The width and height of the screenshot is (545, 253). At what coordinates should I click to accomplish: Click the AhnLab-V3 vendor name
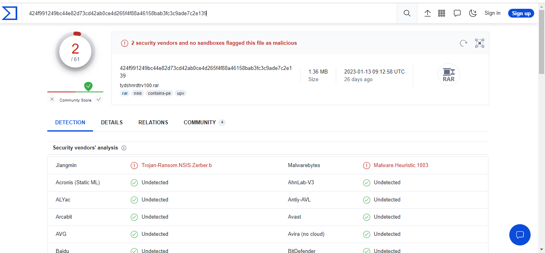[301, 183]
